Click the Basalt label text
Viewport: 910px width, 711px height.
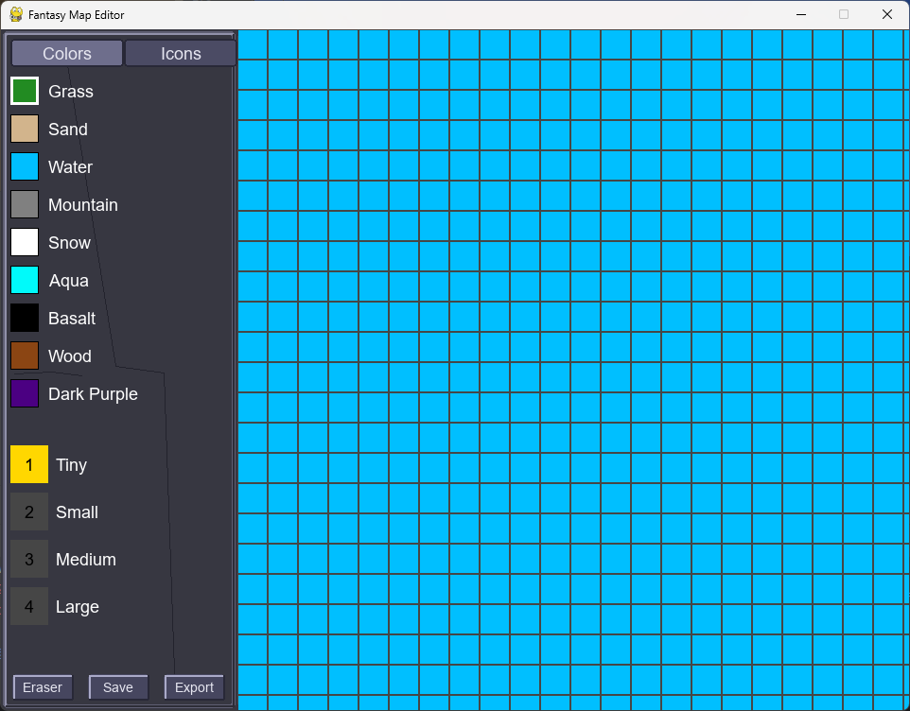pos(72,319)
